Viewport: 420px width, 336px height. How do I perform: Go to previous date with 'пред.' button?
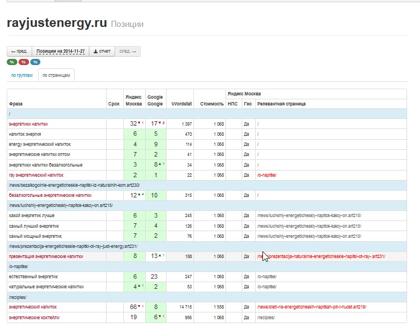pyautogui.click(x=19, y=51)
